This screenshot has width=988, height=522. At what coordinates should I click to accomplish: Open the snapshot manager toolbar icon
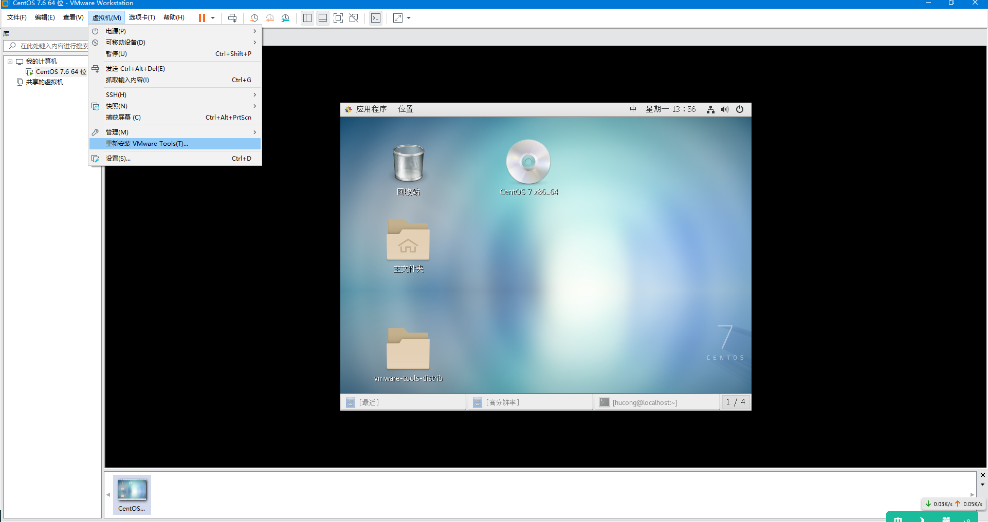[x=285, y=18]
